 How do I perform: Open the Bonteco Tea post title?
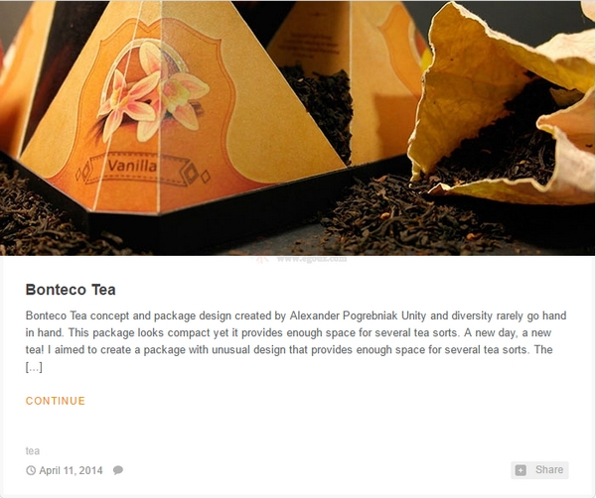71,290
